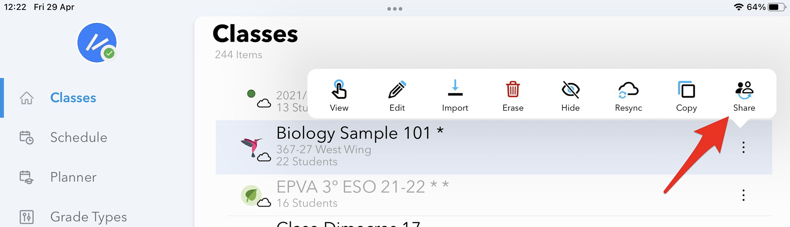Select Grade Types in the sidebar
The height and width of the screenshot is (227, 790).
88,217
